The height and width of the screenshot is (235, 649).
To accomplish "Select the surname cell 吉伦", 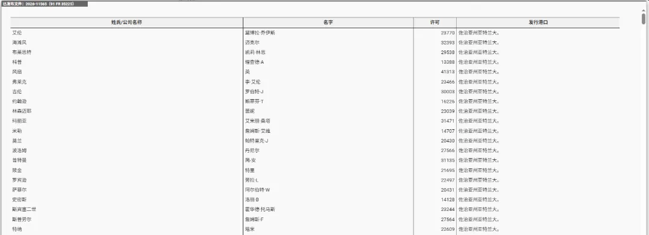I will (x=17, y=92).
